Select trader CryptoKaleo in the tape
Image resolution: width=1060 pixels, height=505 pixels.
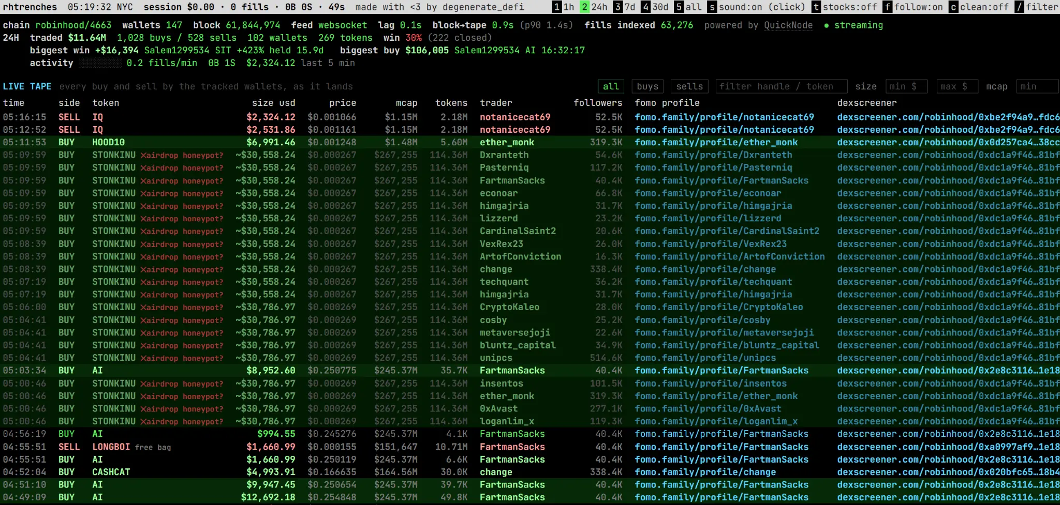coord(509,307)
